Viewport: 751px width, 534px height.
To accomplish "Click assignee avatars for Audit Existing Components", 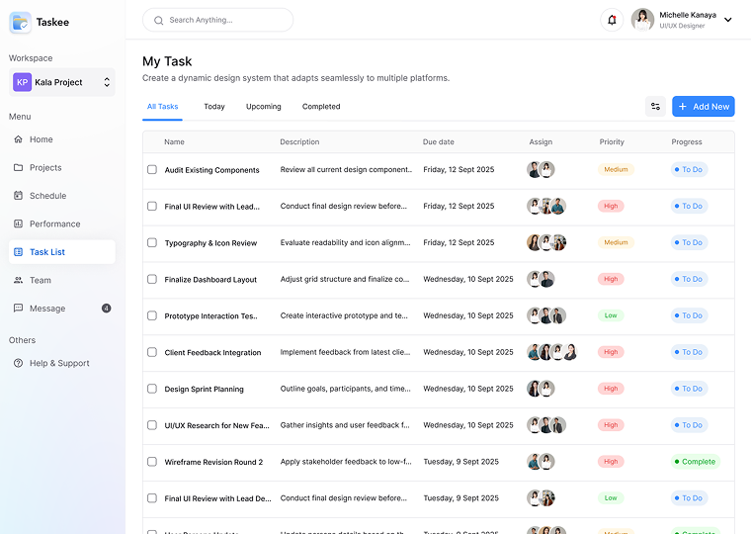I will tap(541, 170).
